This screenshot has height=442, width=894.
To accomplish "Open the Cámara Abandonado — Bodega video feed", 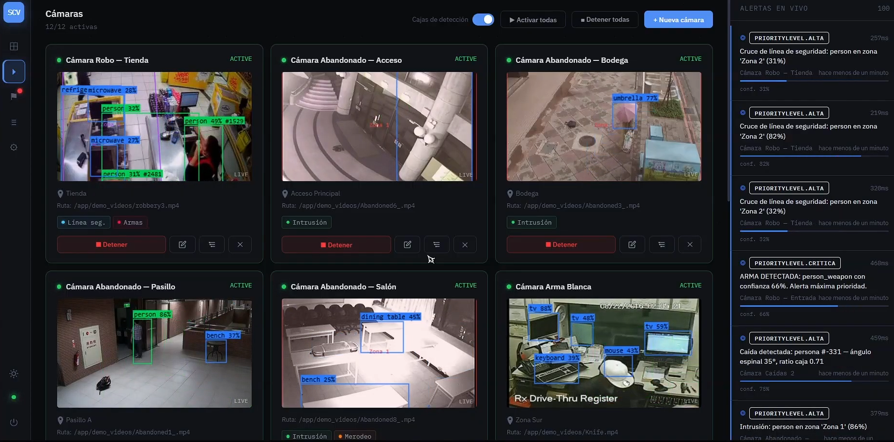I will tap(604, 127).
